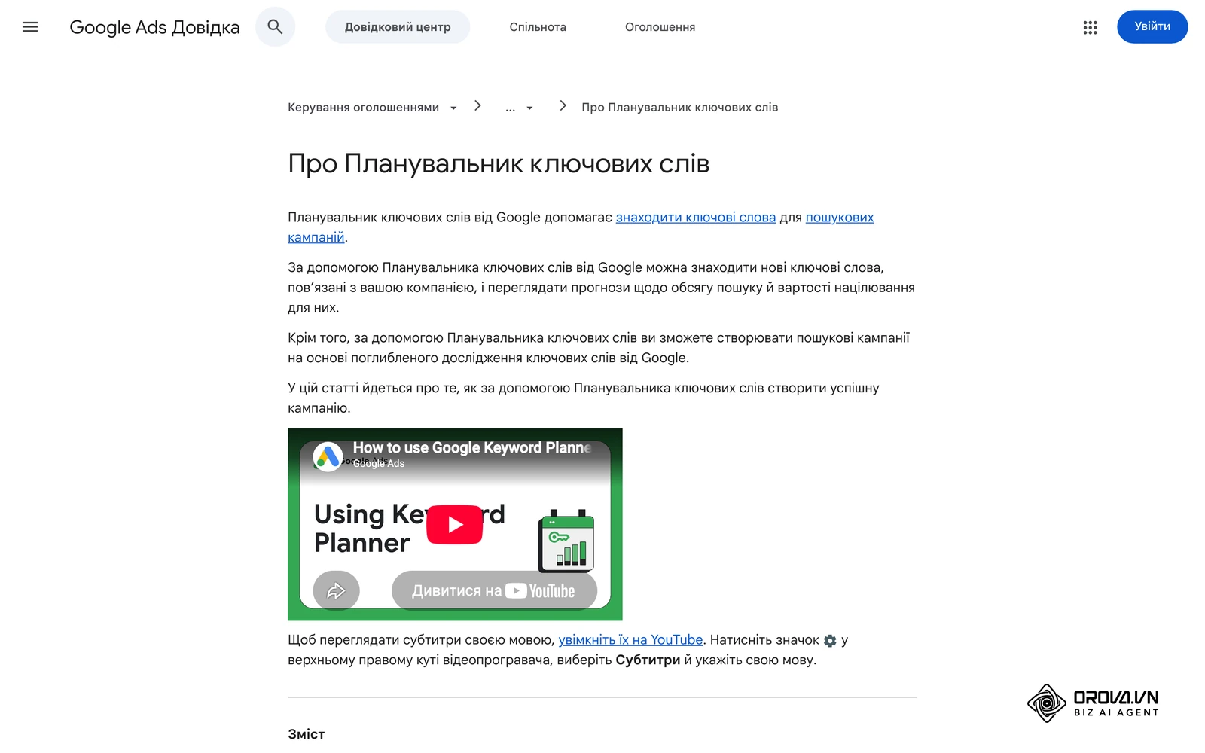Select the Довідковий центр tab
This screenshot has height=753, width=1205.
(398, 27)
